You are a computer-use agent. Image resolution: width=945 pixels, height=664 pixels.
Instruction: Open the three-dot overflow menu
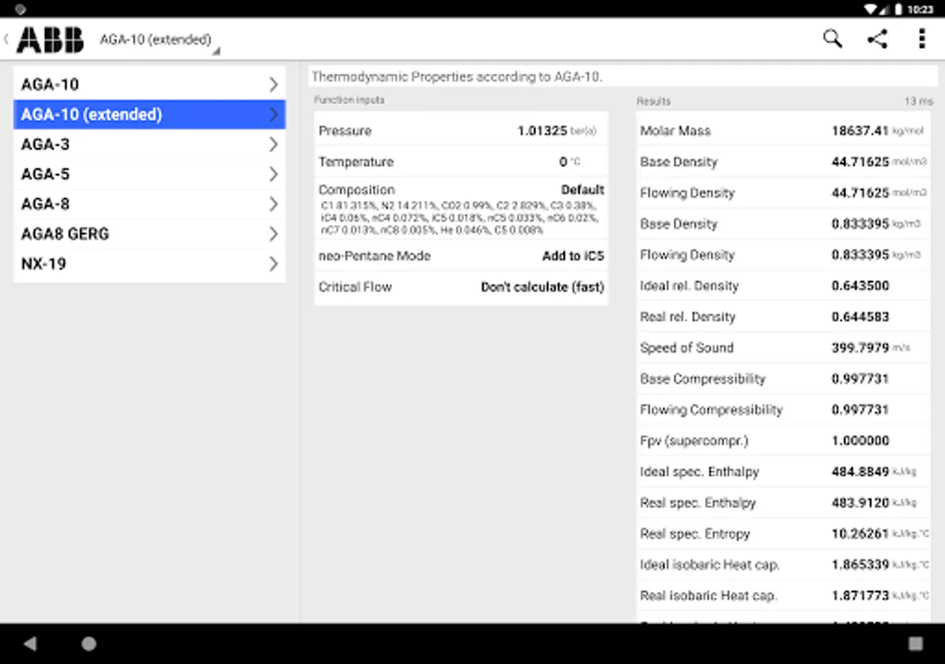pyautogui.click(x=921, y=39)
